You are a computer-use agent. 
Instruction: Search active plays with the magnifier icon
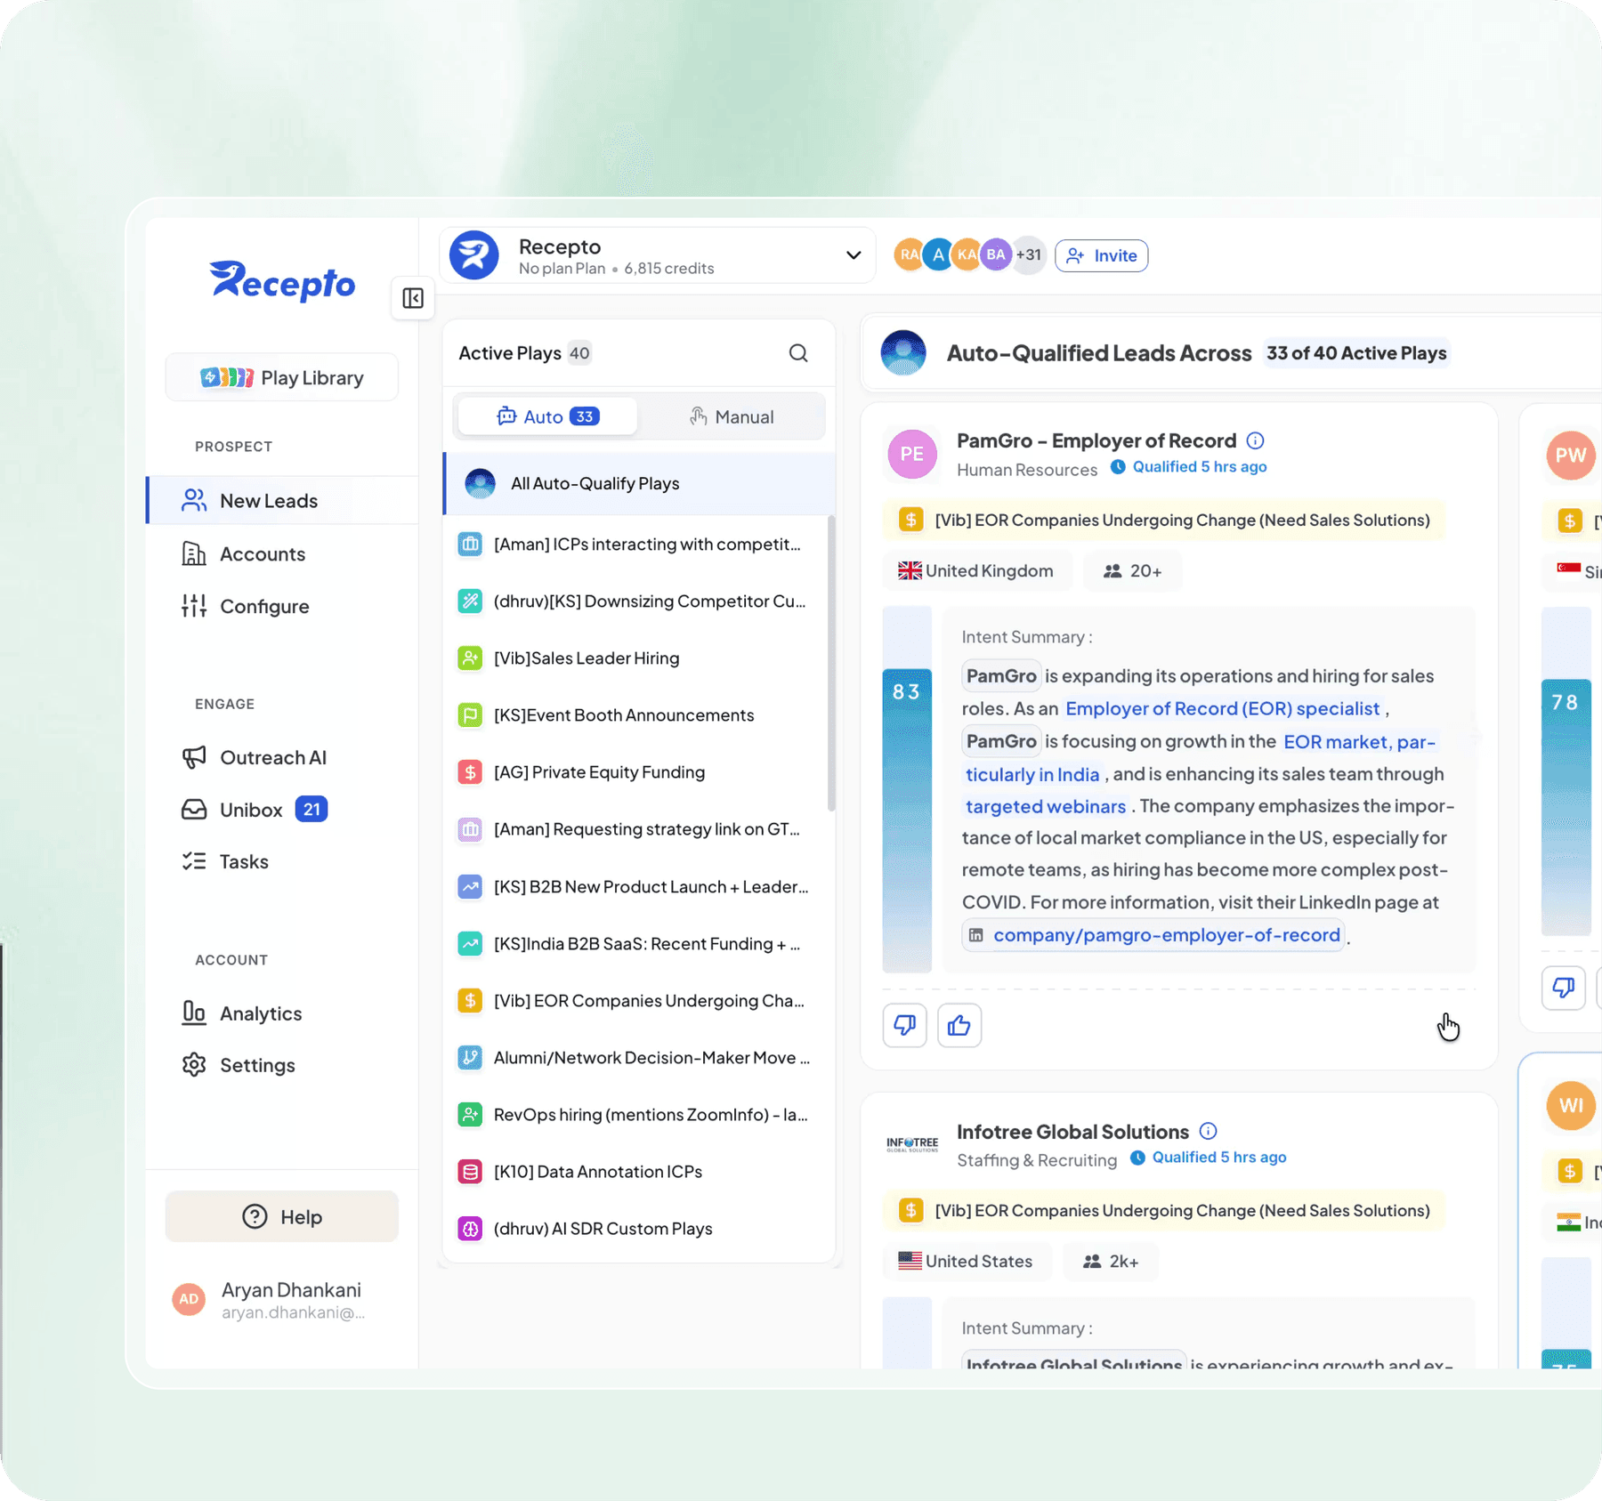pyautogui.click(x=798, y=353)
